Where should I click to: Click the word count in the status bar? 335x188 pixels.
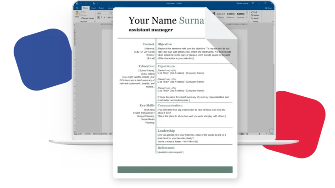click(87, 134)
